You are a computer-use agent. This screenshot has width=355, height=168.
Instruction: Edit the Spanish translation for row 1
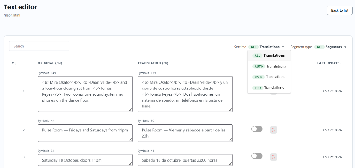point(185,94)
